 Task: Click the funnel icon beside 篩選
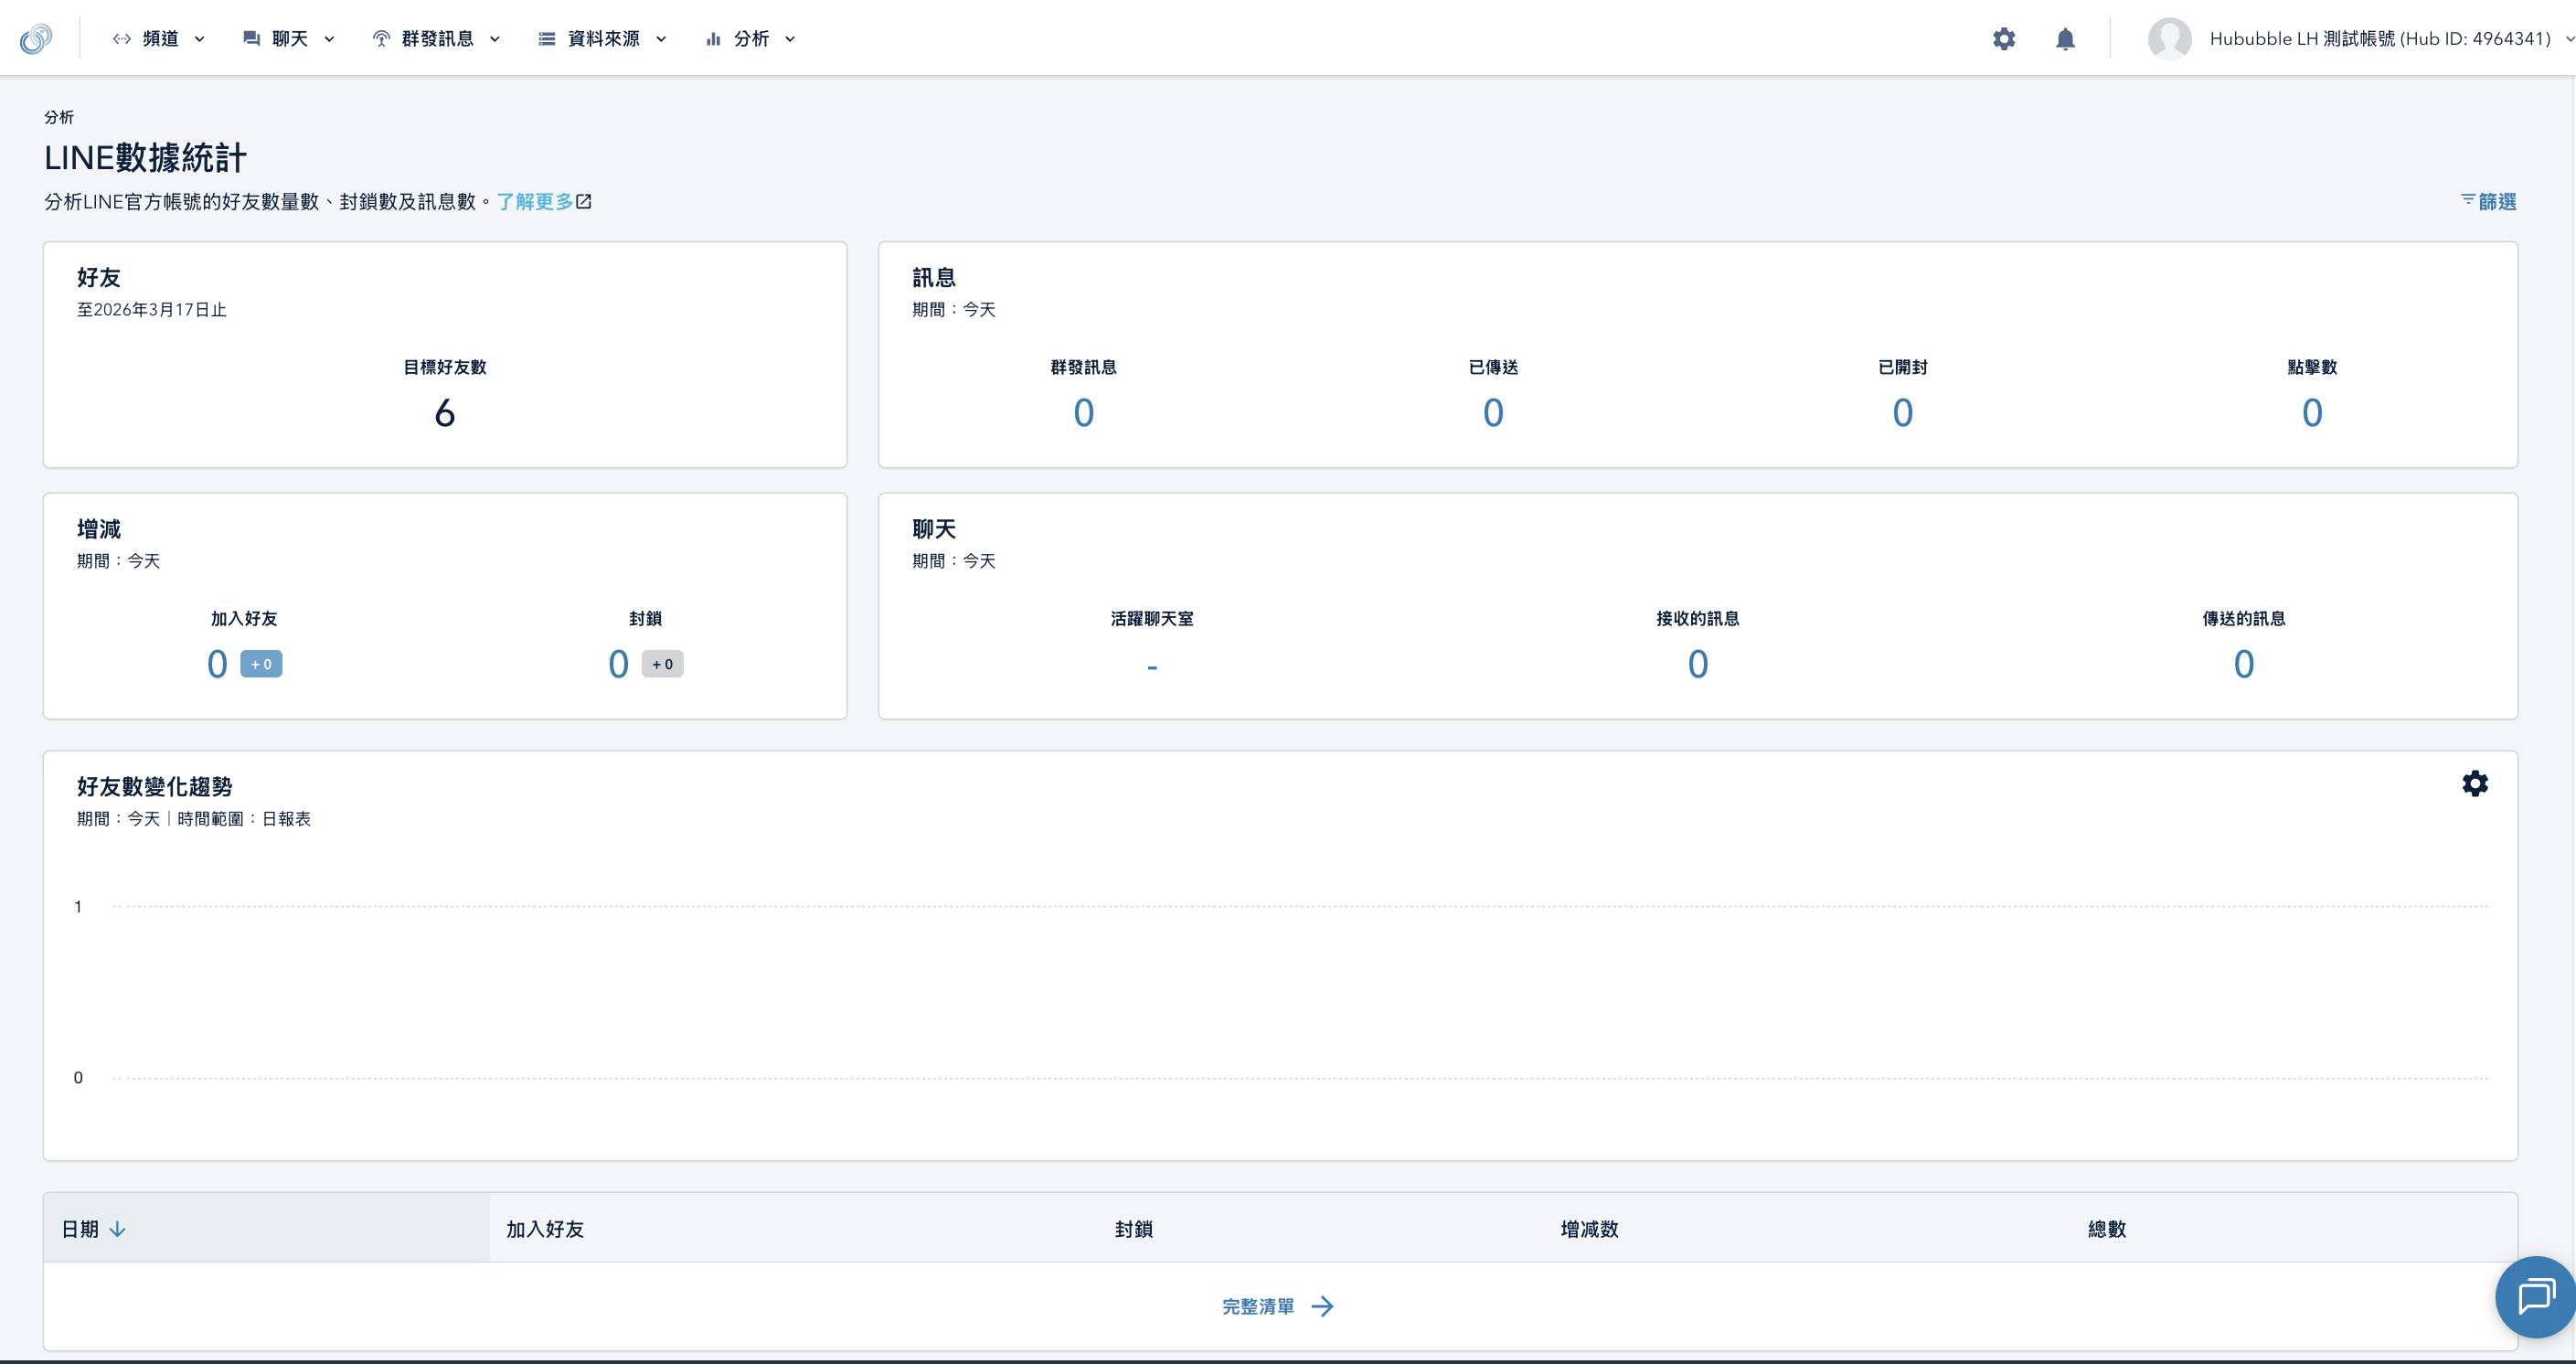2468,201
